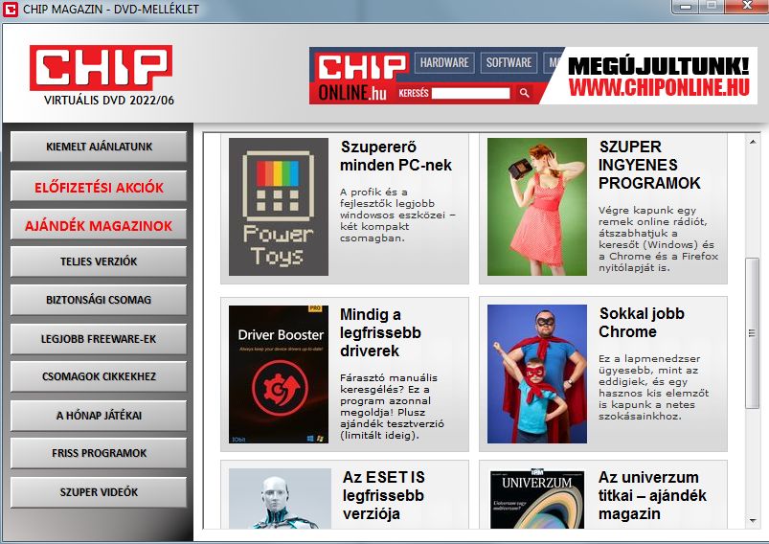Image resolution: width=769 pixels, height=544 pixels.
Task: Click the Software tab in the banner
Action: (509, 63)
